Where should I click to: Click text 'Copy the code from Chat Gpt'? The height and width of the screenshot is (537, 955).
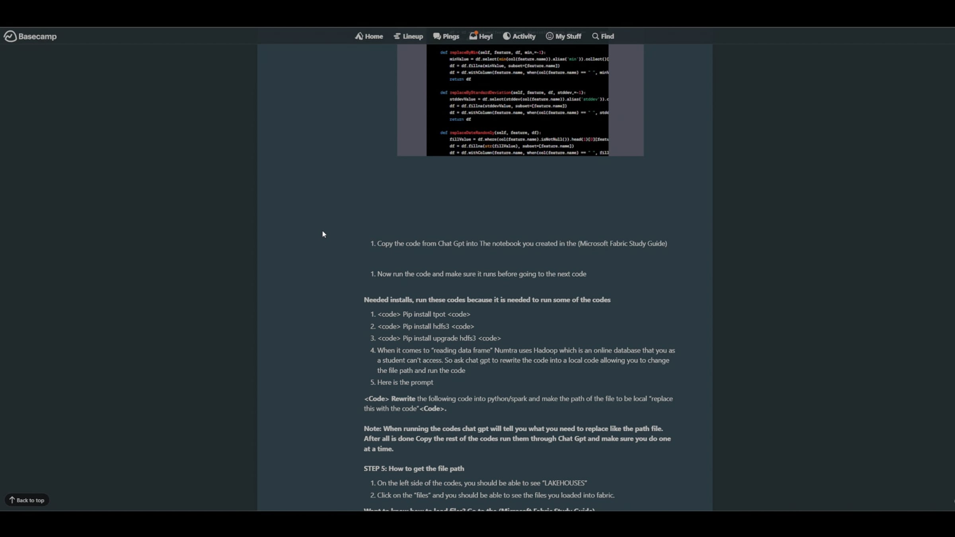coord(421,243)
